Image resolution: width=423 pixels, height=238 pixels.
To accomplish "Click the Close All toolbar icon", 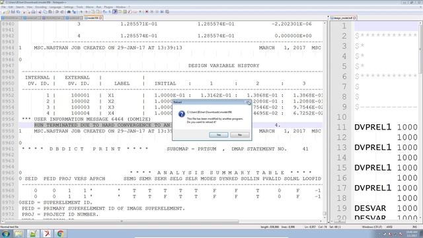I will point(28,12).
